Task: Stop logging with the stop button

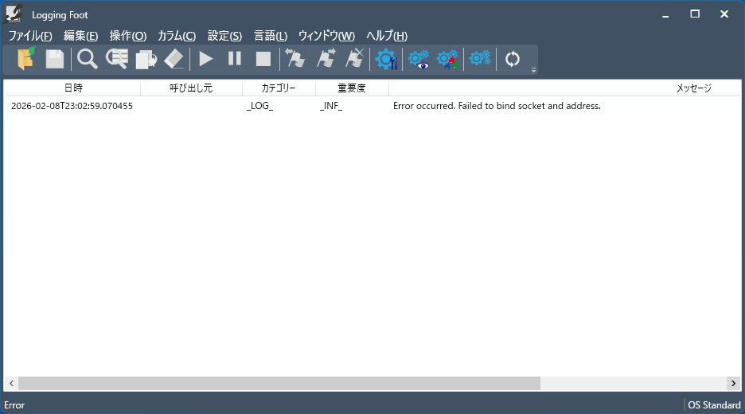Action: [263, 59]
